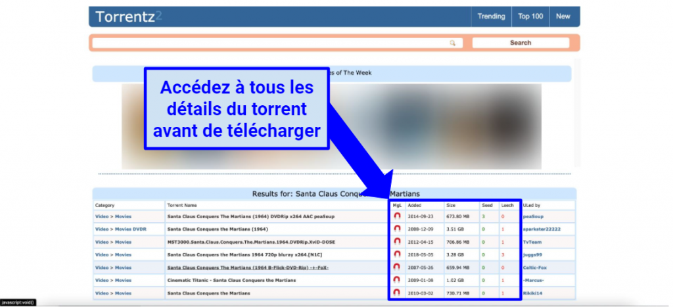Screen dimensions: 673x307
Task: Open uploader Rikiki14's profile
Action: click(x=533, y=293)
